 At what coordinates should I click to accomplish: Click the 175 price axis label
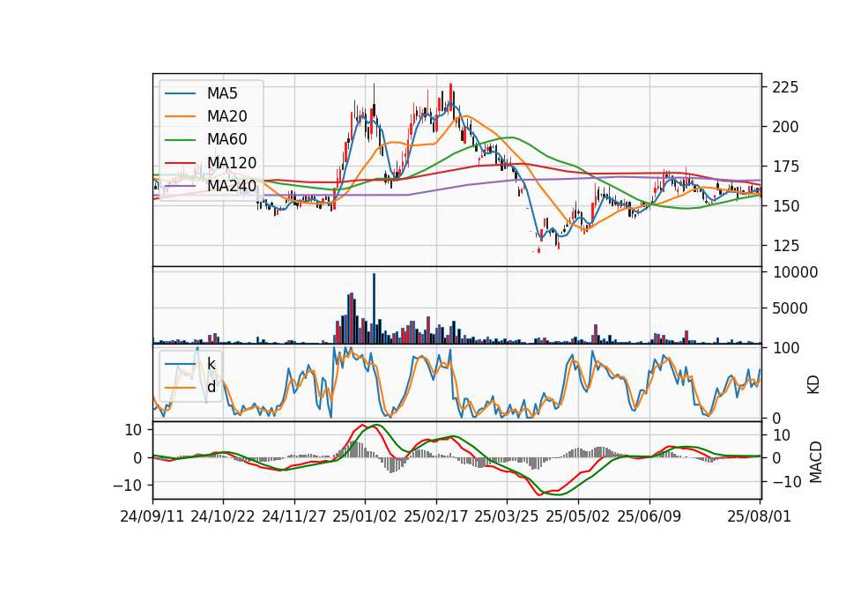click(785, 167)
